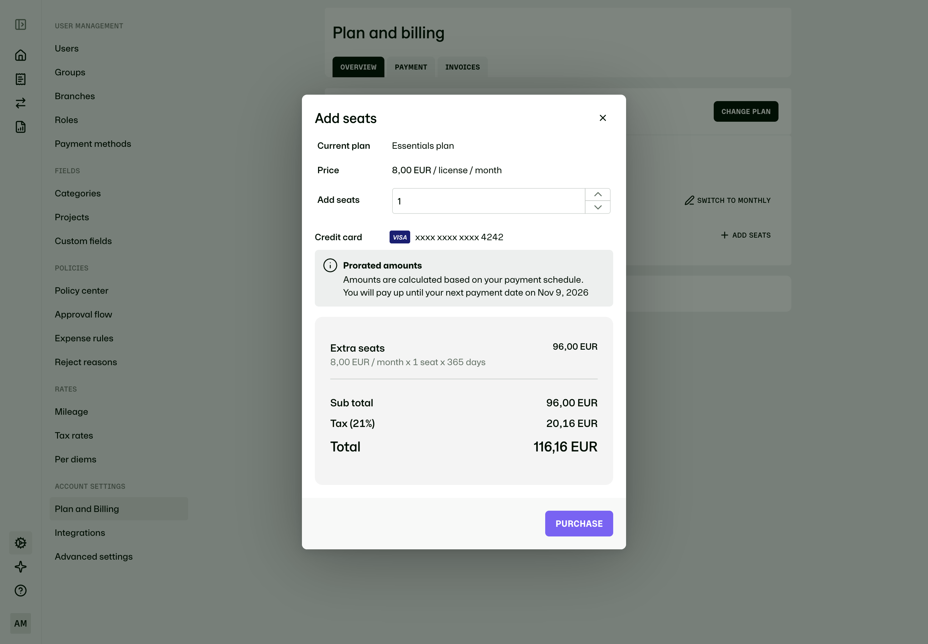928x644 pixels.
Task: Switch to the Overview tab
Action: click(358, 67)
